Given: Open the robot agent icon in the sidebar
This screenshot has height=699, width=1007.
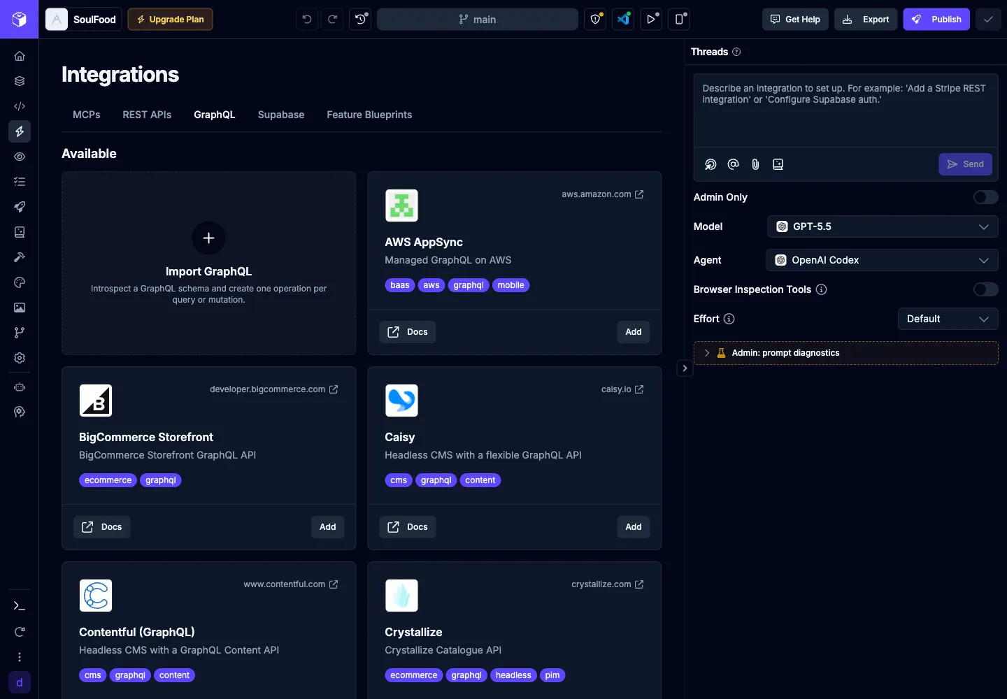Looking at the screenshot, I should [20, 387].
